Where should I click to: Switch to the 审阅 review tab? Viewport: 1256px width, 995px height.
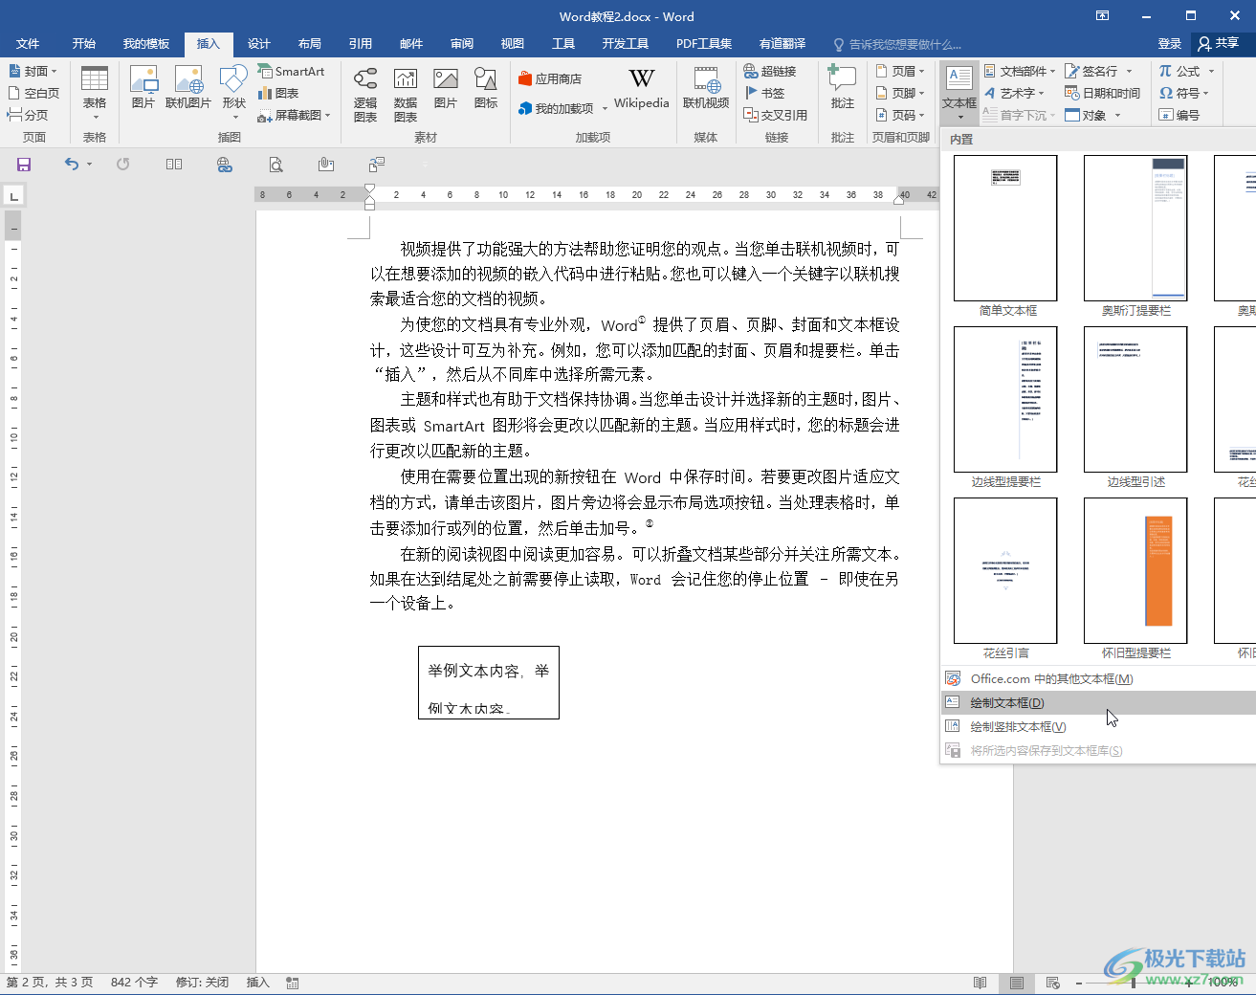462,44
